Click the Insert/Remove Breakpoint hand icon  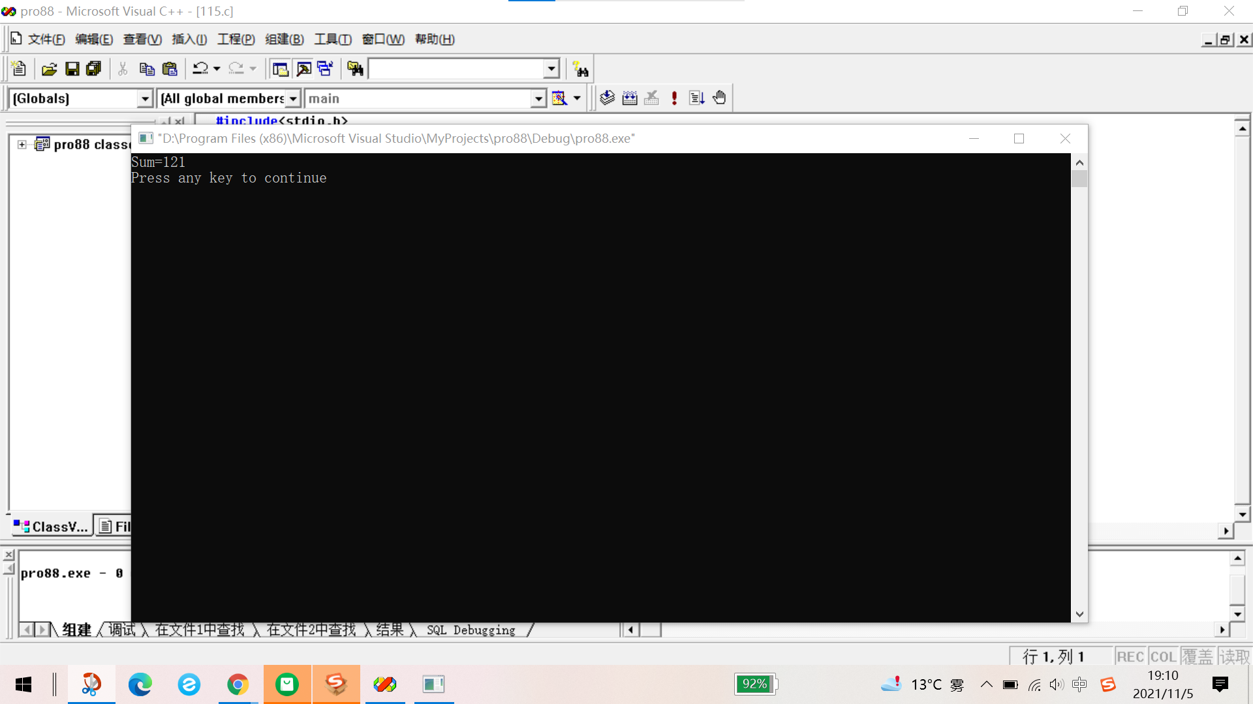pos(719,98)
